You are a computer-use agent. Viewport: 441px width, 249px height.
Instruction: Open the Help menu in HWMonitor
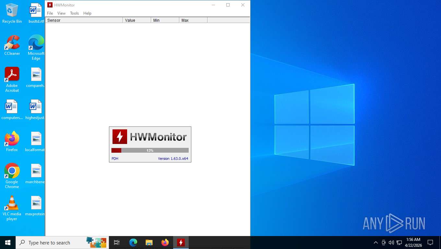point(87,13)
